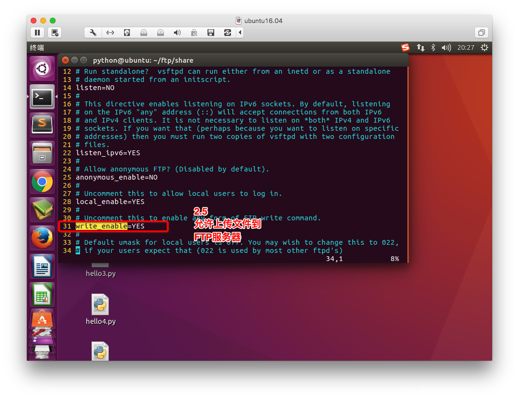The width and height of the screenshot is (519, 399).
Task: Click 'Uncomment this to allow local users' line
Action: 179,194
